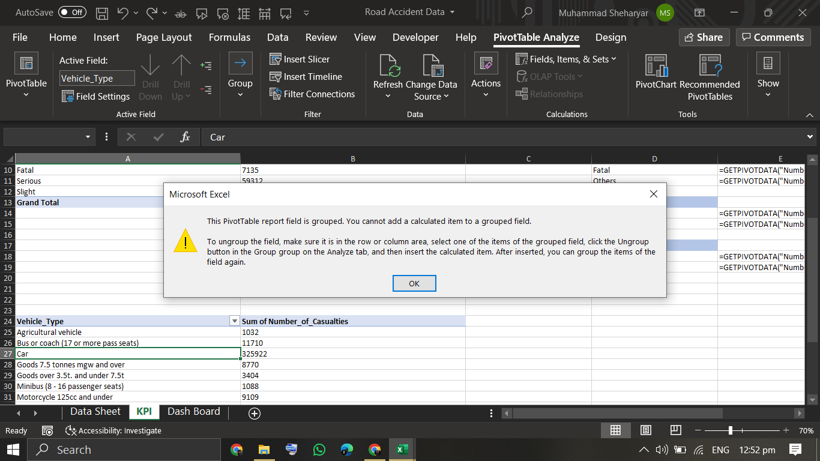
Task: Close the Microsoft Excel dialog with X
Action: tap(654, 194)
